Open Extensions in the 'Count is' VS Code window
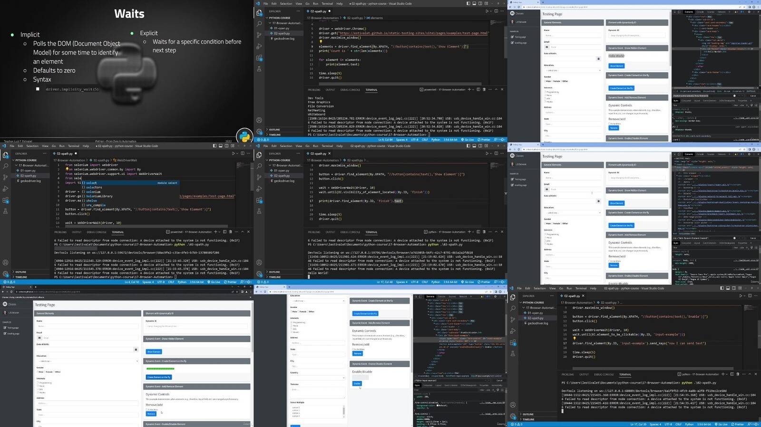761x427 pixels. (259, 58)
